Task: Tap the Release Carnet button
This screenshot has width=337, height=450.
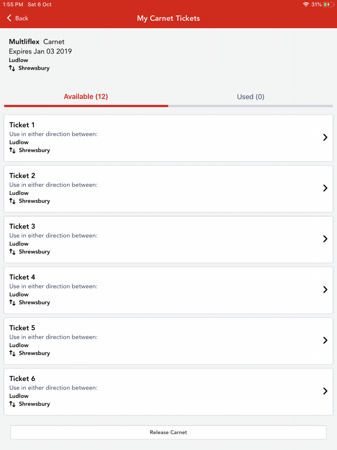Action: pyautogui.click(x=168, y=432)
